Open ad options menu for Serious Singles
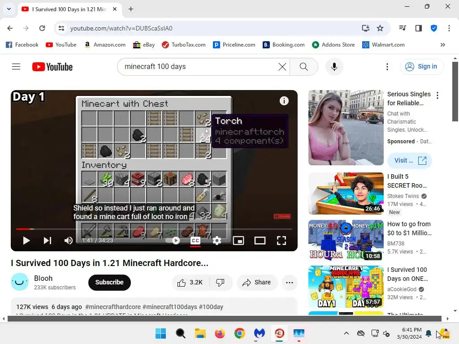Image resolution: width=459 pixels, height=344 pixels. click(x=437, y=95)
